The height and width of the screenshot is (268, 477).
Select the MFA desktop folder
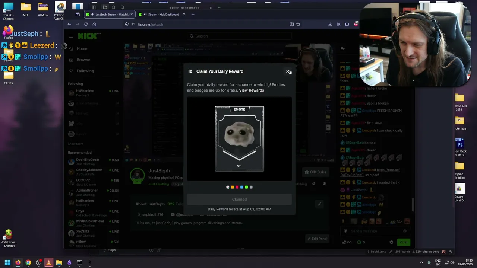tap(26, 10)
